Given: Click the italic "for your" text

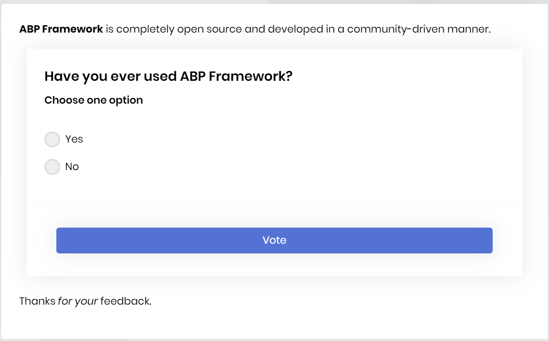Looking at the screenshot, I should [78, 301].
